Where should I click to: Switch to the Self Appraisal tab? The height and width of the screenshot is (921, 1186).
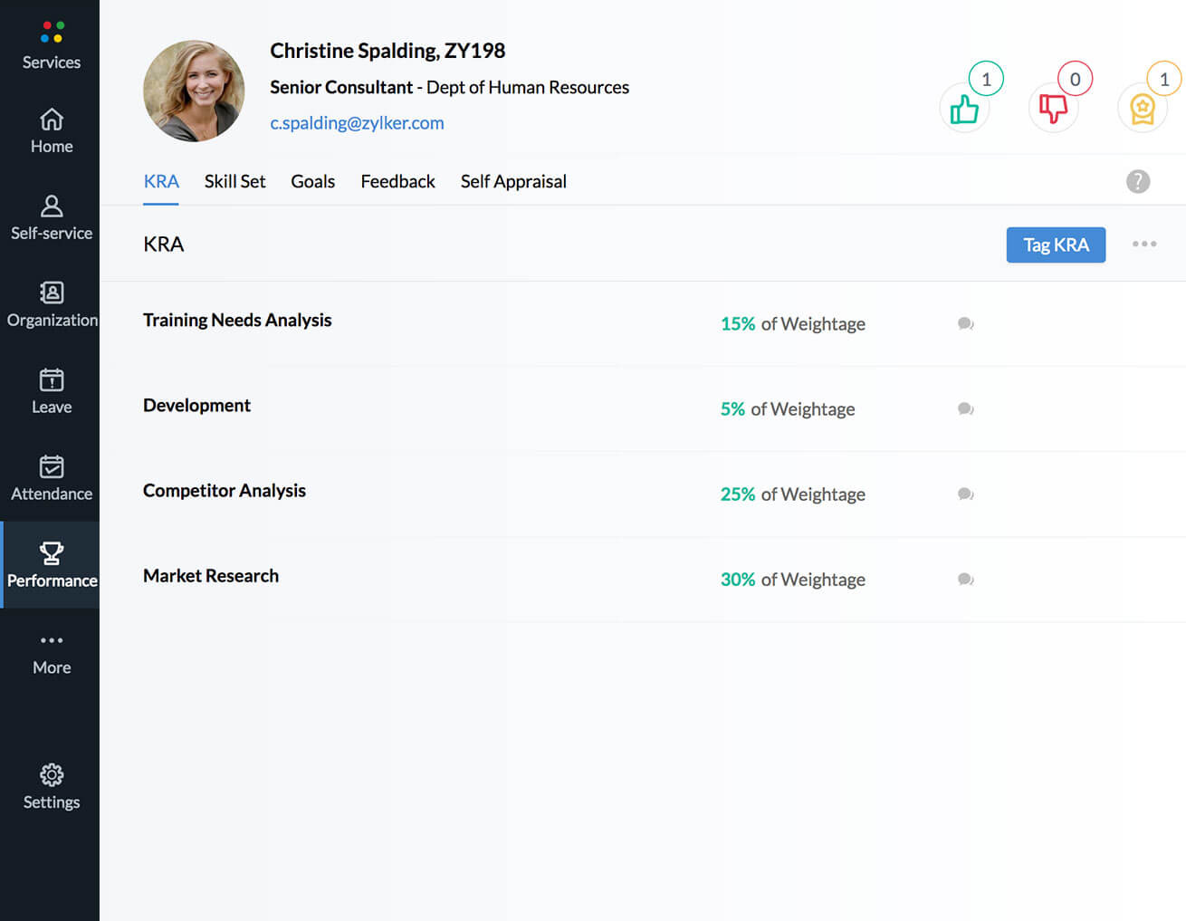[513, 181]
